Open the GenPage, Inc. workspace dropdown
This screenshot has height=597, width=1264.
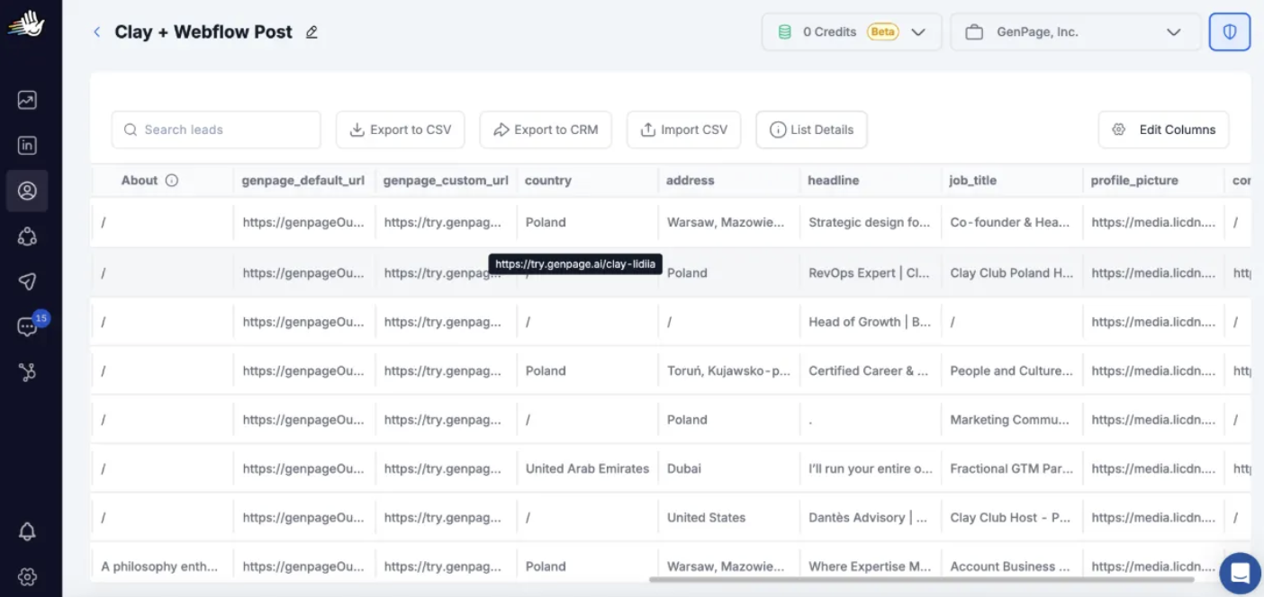click(x=1075, y=31)
